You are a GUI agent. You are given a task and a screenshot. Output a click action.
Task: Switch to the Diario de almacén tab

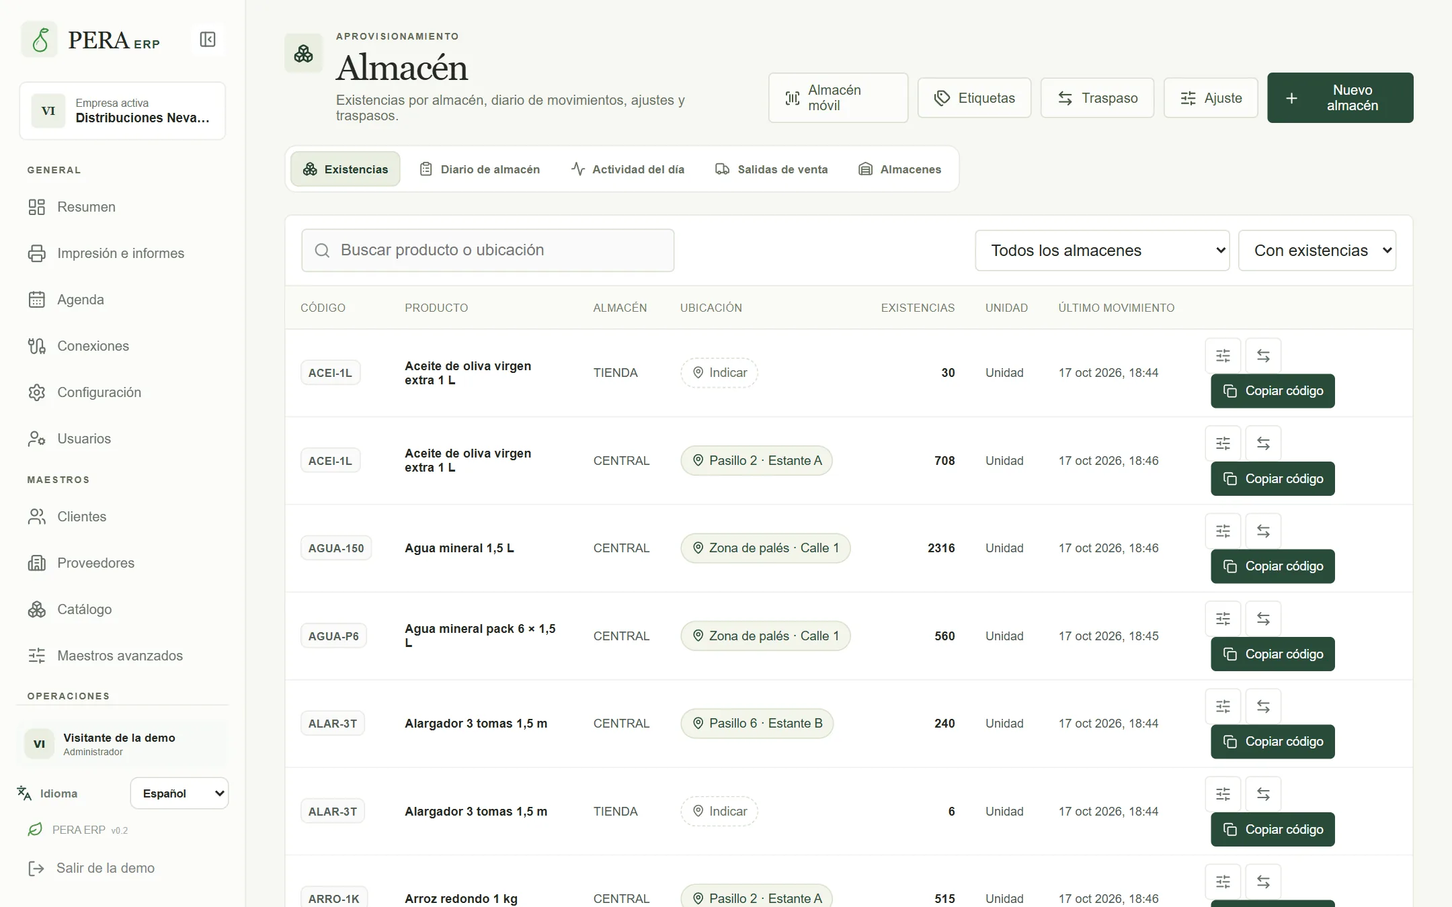pyautogui.click(x=480, y=169)
